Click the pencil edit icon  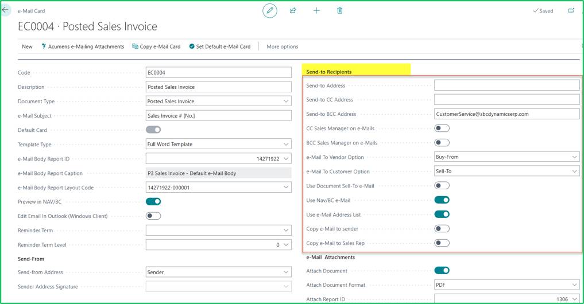270,11
